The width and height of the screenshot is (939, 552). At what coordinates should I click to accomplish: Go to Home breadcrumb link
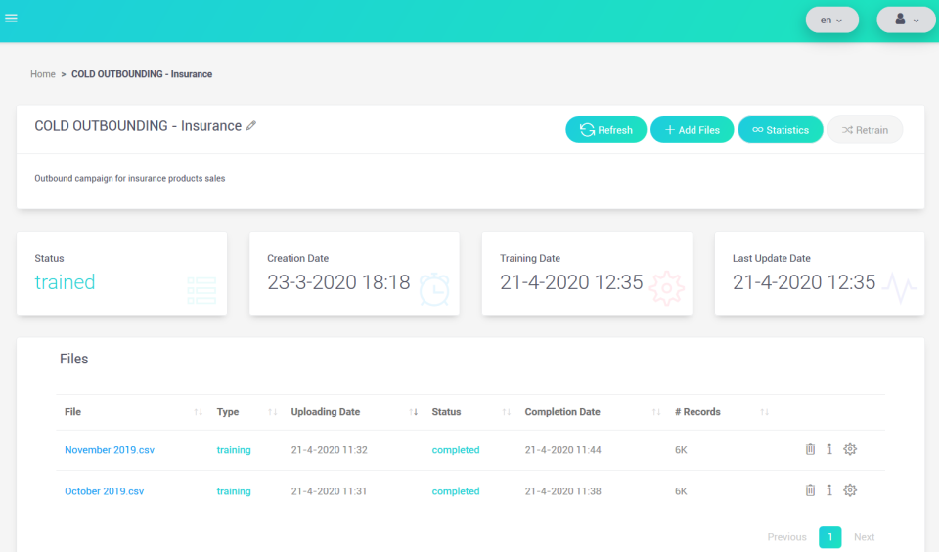pyautogui.click(x=43, y=74)
